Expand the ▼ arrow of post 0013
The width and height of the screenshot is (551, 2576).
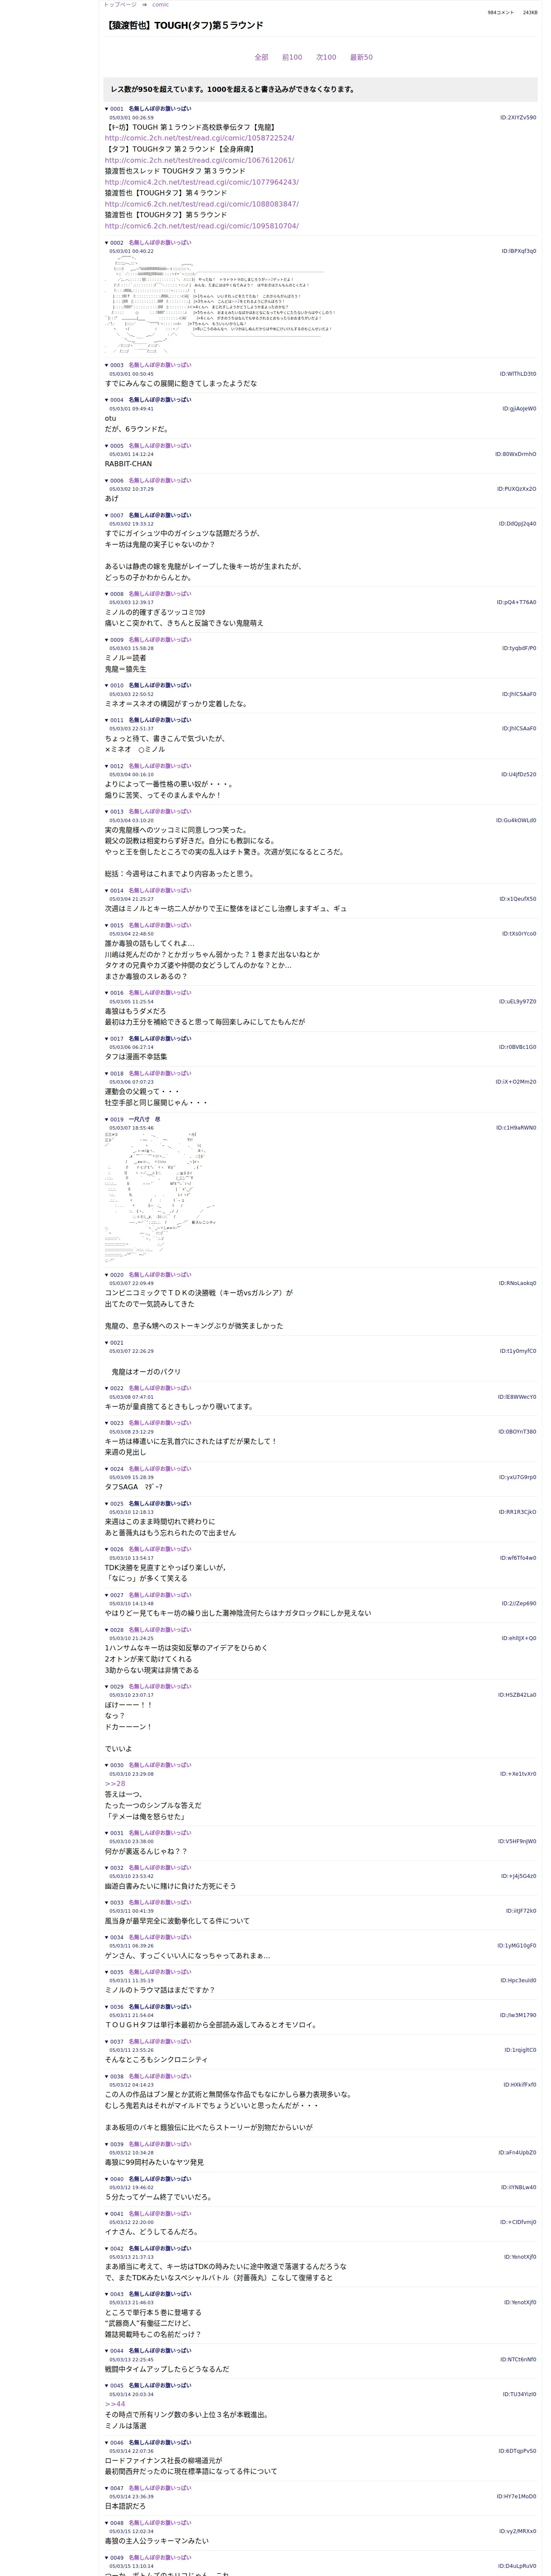pos(107,812)
